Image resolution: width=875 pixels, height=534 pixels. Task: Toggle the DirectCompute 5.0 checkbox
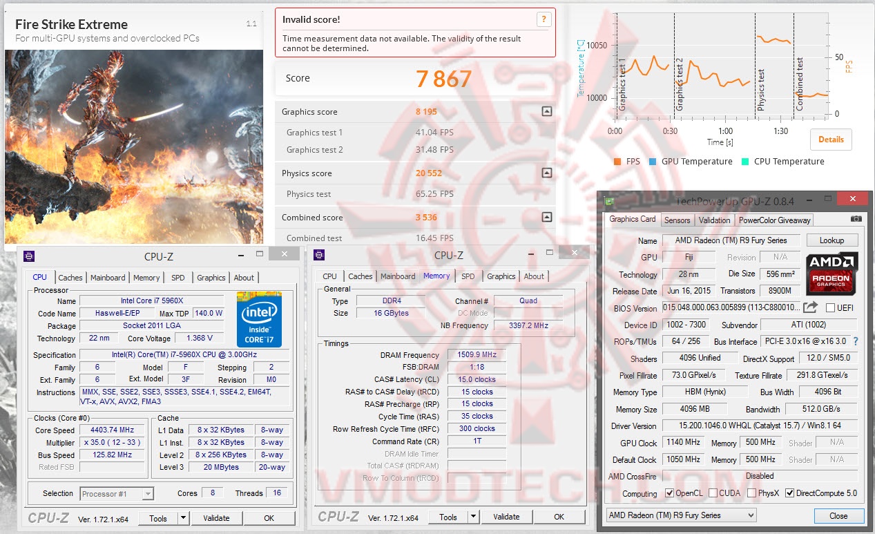(790, 493)
